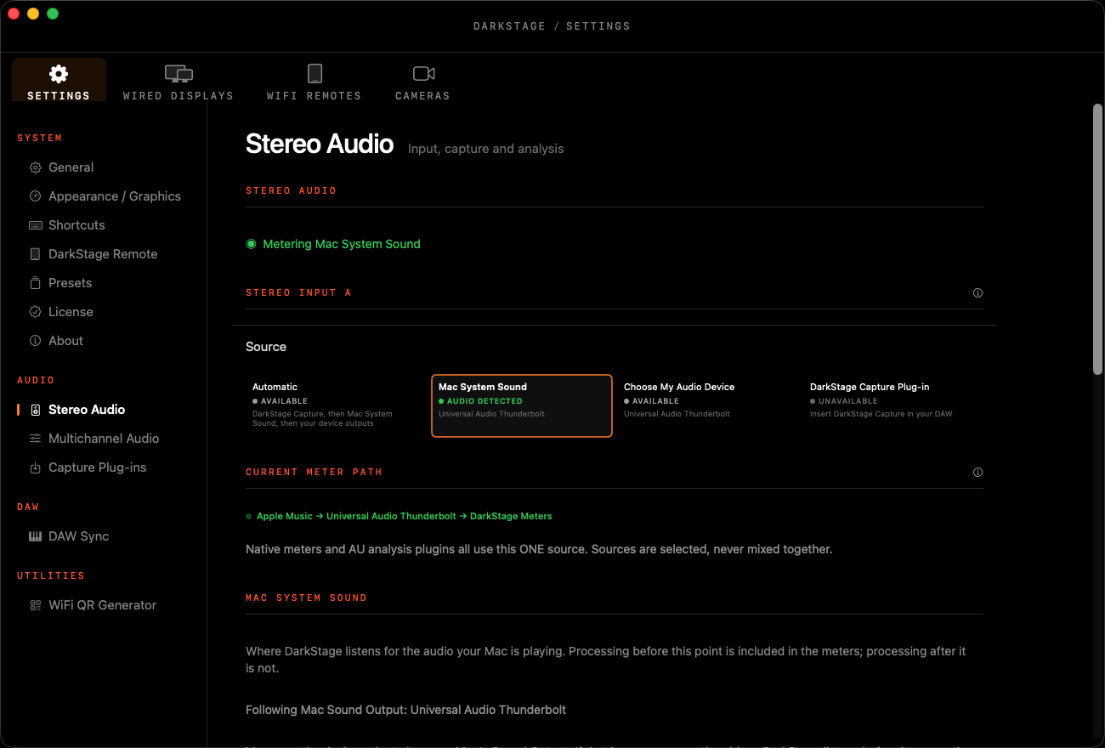Switch to the Wired Displays tab
Viewport: 1105px width, 748px height.
click(178, 82)
